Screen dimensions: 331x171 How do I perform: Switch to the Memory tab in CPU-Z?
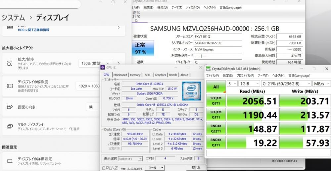tap(135, 75)
